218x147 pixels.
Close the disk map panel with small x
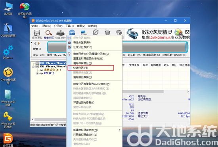click(31, 42)
